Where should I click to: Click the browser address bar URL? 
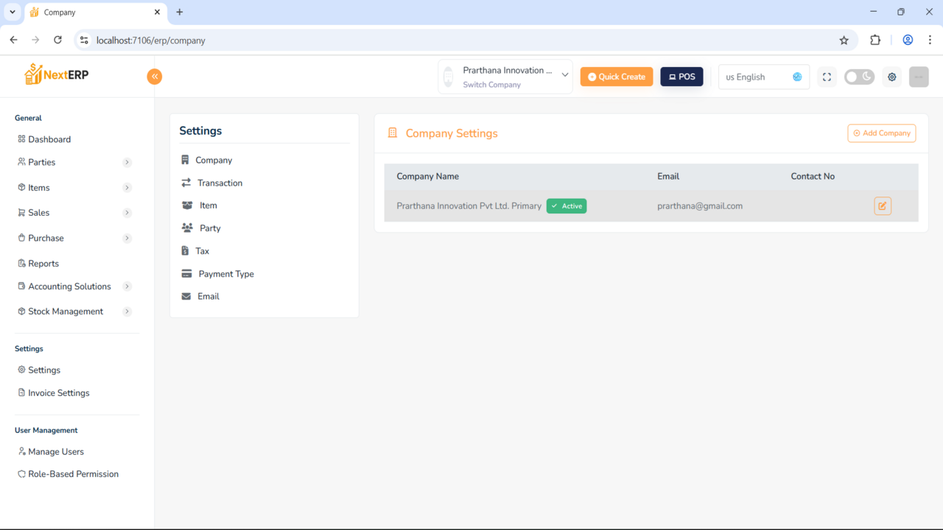[151, 40]
